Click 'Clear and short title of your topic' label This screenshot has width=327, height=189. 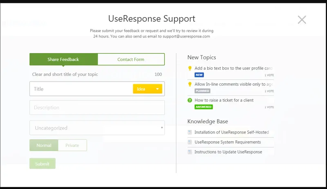[x=65, y=74]
